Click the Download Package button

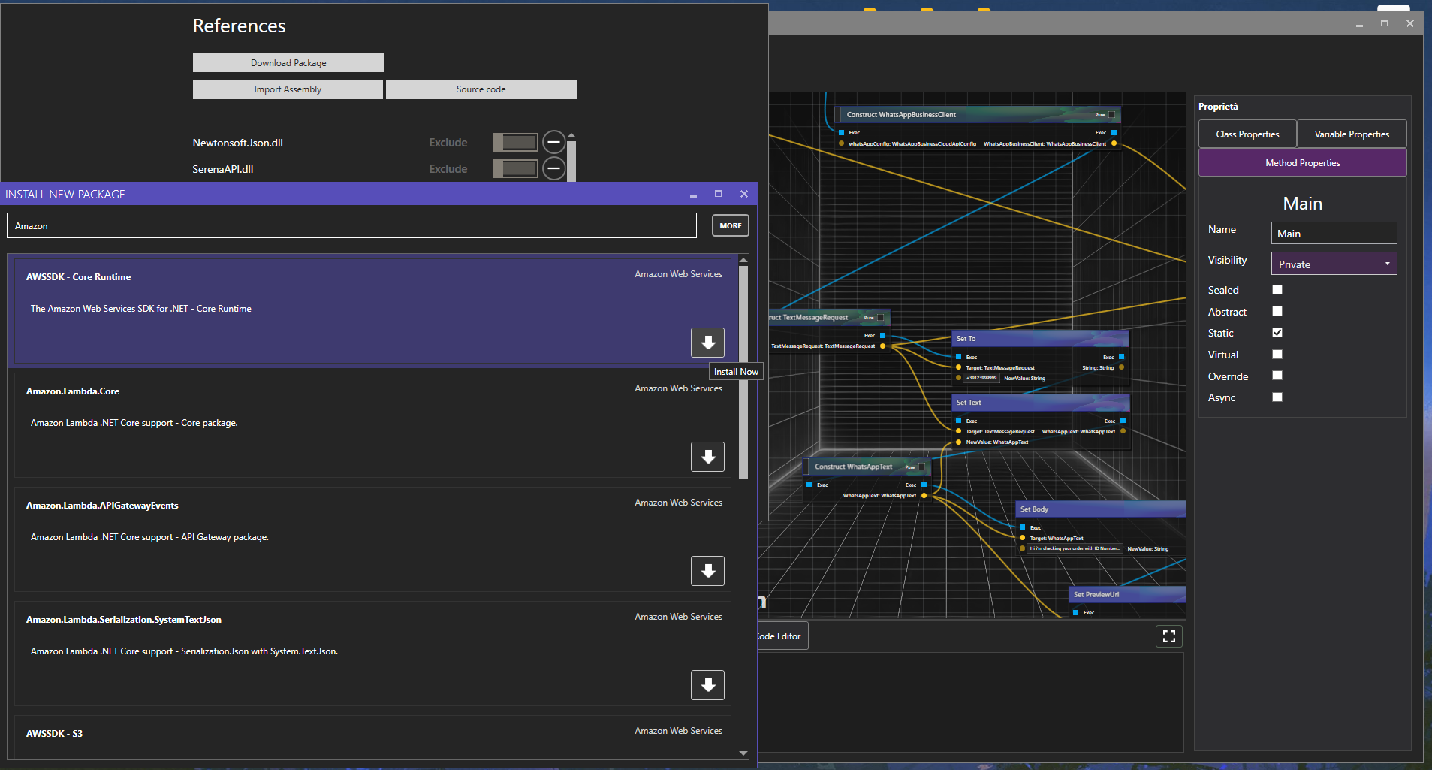tap(288, 63)
